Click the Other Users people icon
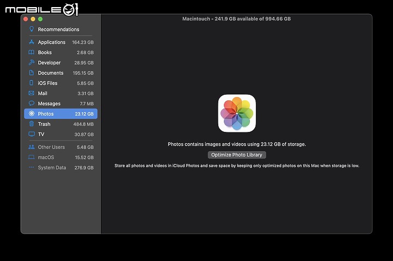The image size is (393, 261). tap(31, 147)
